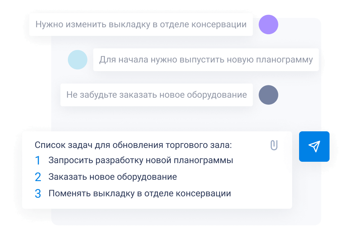Image resolution: width=342 pixels, height=235 pixels.
Task: Select the task line "Заказать новое оборудование"
Action: (x=112, y=177)
